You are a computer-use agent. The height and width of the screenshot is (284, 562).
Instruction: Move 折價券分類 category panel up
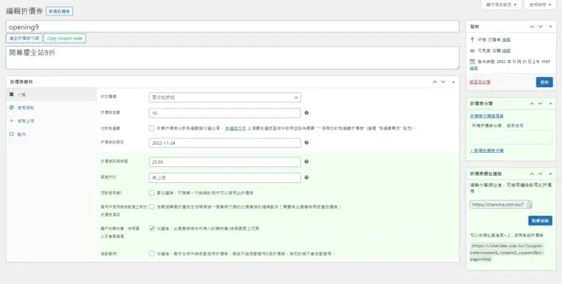pos(532,103)
